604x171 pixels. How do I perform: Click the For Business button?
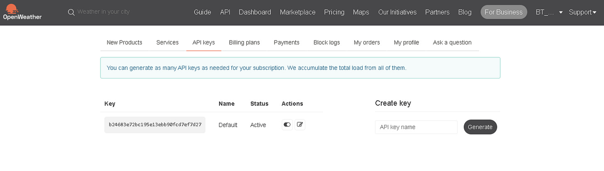504,12
